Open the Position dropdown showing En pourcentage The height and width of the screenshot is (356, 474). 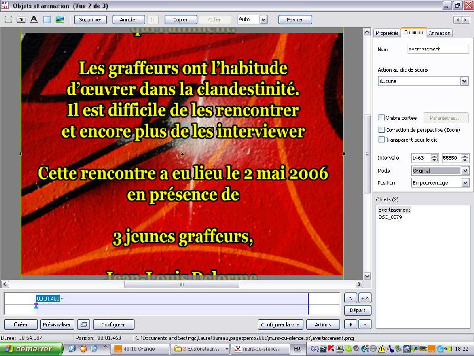point(465,183)
